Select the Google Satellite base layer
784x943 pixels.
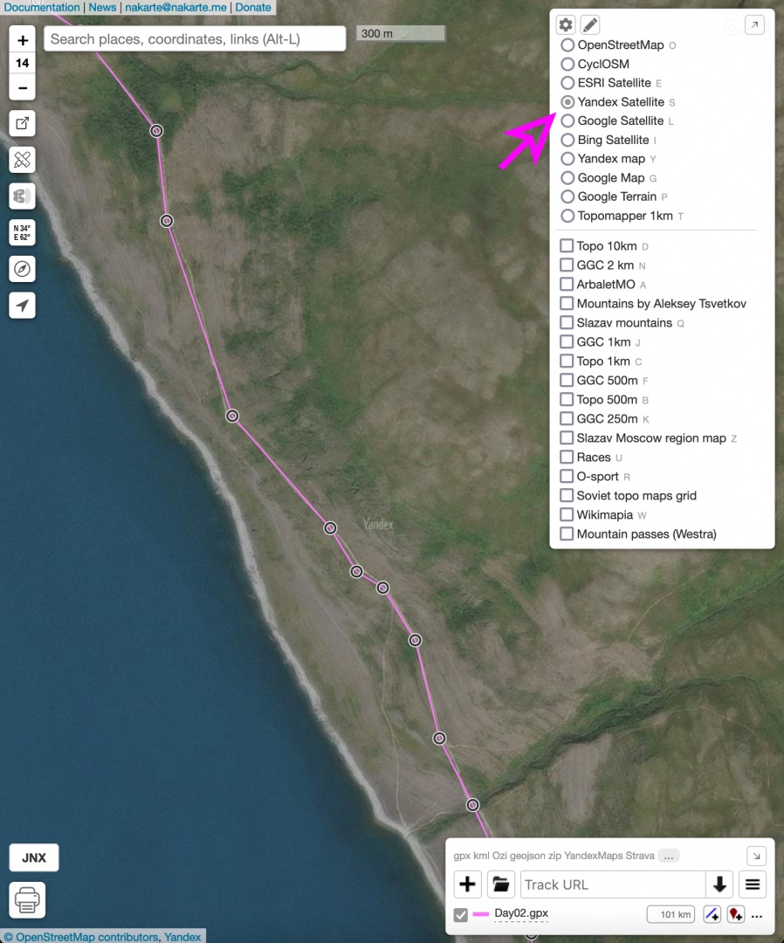tap(567, 120)
